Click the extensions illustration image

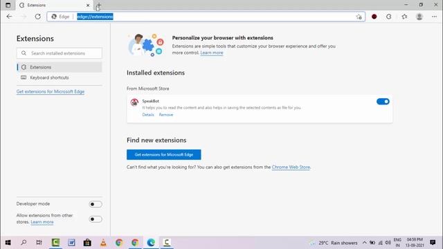click(146, 45)
